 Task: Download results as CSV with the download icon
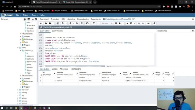tap(154, 23)
